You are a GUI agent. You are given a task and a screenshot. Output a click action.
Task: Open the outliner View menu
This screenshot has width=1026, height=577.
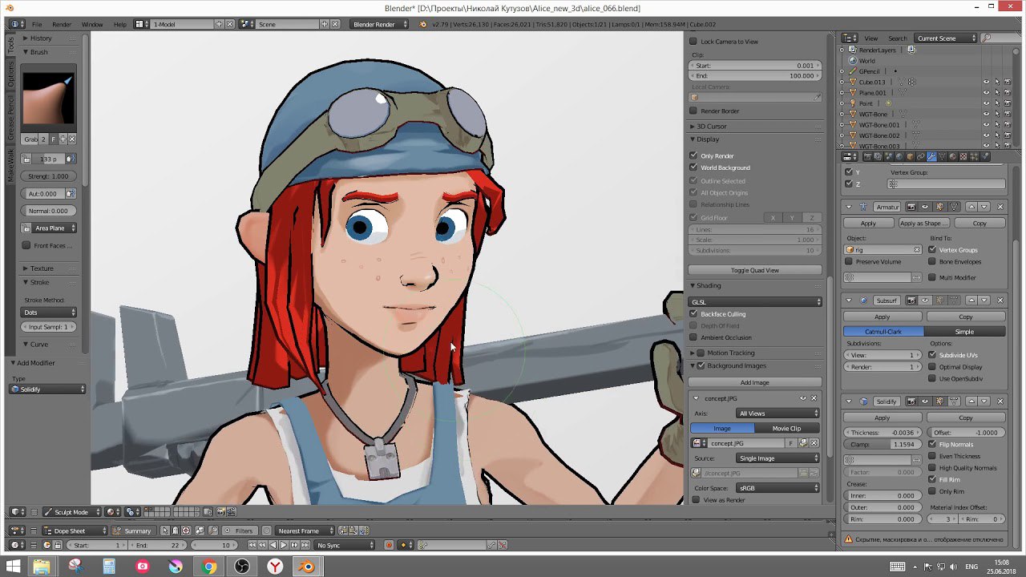pyautogui.click(x=870, y=38)
